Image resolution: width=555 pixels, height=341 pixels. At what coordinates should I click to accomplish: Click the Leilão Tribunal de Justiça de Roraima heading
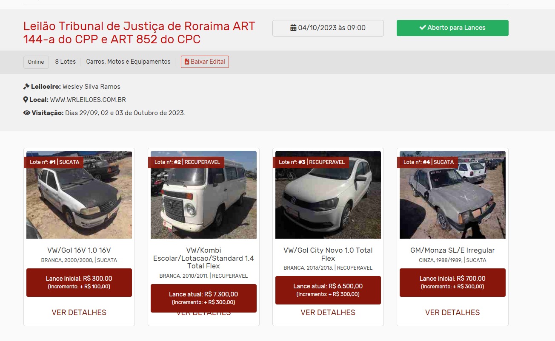click(139, 33)
